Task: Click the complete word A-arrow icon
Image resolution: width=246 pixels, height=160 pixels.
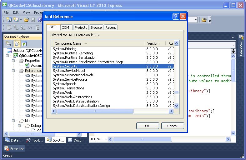Action: tap(30, 27)
